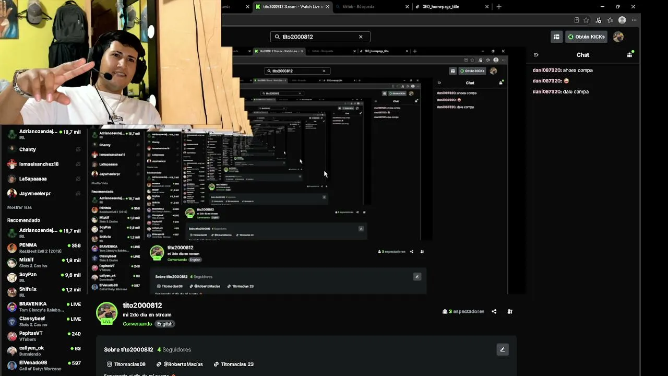Click dani087320's name beside 'dale compa'
668x376 pixels.
pos(546,91)
